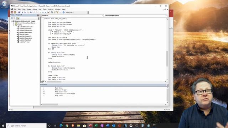Select the modDAO_TableDefs module
The height and width of the screenshot is (128, 228).
[25, 40]
